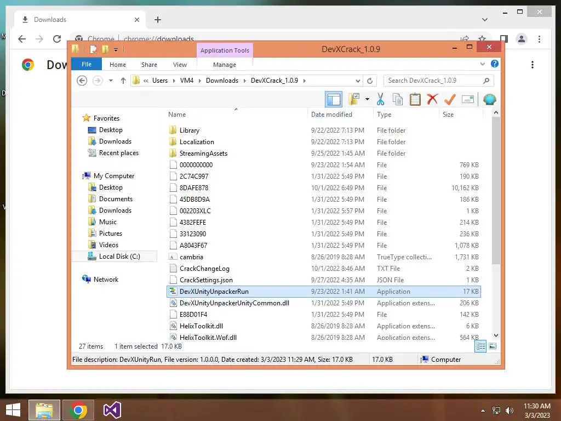Toggle the navigation pane button
The height and width of the screenshot is (421, 561).
click(x=334, y=99)
